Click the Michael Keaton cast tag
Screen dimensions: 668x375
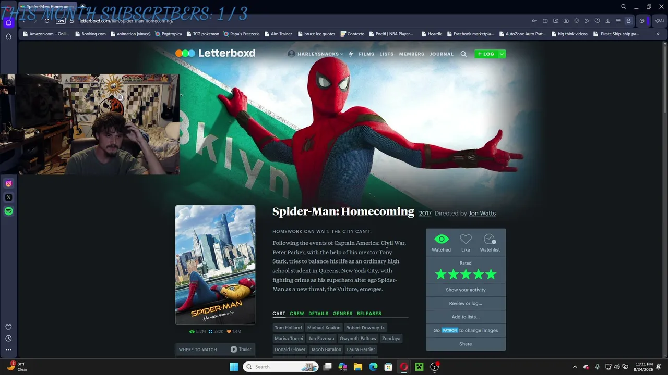coord(324,328)
